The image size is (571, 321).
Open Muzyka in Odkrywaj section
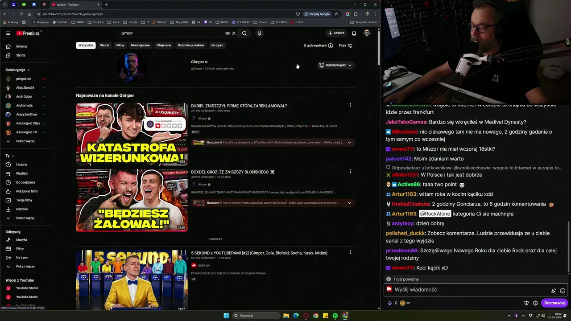coord(21,239)
